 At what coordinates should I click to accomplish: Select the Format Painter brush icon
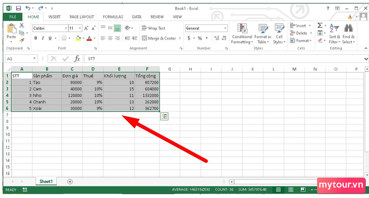click(22, 40)
